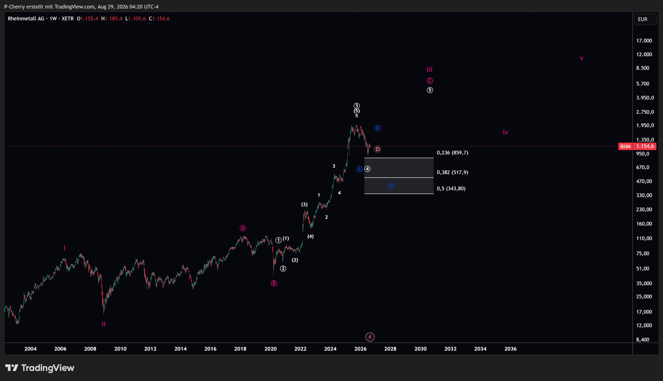The image size is (663, 381).
Task: Click '160,00' on the price axis
Action: pos(644,224)
